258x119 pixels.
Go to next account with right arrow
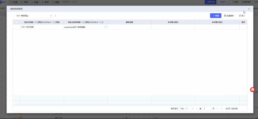(56, 16)
